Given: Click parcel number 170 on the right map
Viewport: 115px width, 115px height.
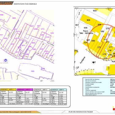Looking at the screenshot, I should 108,29.
